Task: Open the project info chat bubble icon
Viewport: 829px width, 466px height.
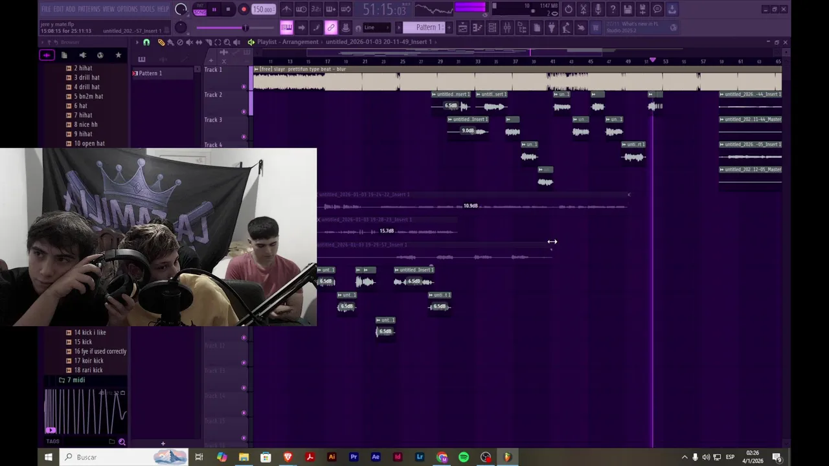Action: click(657, 9)
